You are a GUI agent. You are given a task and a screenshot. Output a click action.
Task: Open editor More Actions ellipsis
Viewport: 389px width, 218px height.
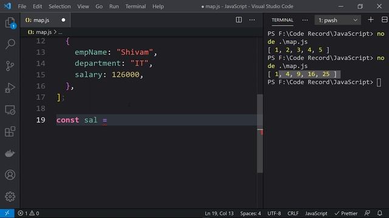click(252, 20)
